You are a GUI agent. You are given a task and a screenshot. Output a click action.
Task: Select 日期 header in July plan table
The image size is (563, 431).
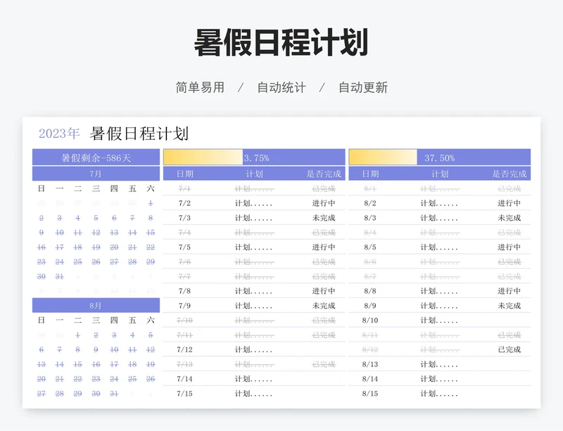(x=185, y=174)
